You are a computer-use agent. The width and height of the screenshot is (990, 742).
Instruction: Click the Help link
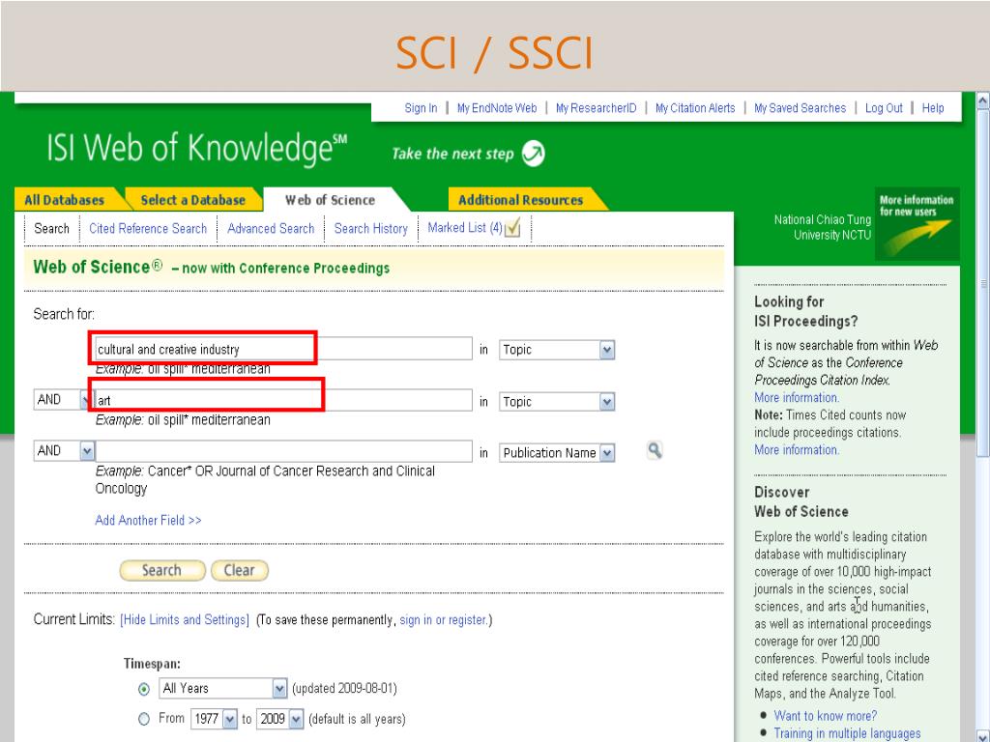pyautogui.click(x=933, y=108)
